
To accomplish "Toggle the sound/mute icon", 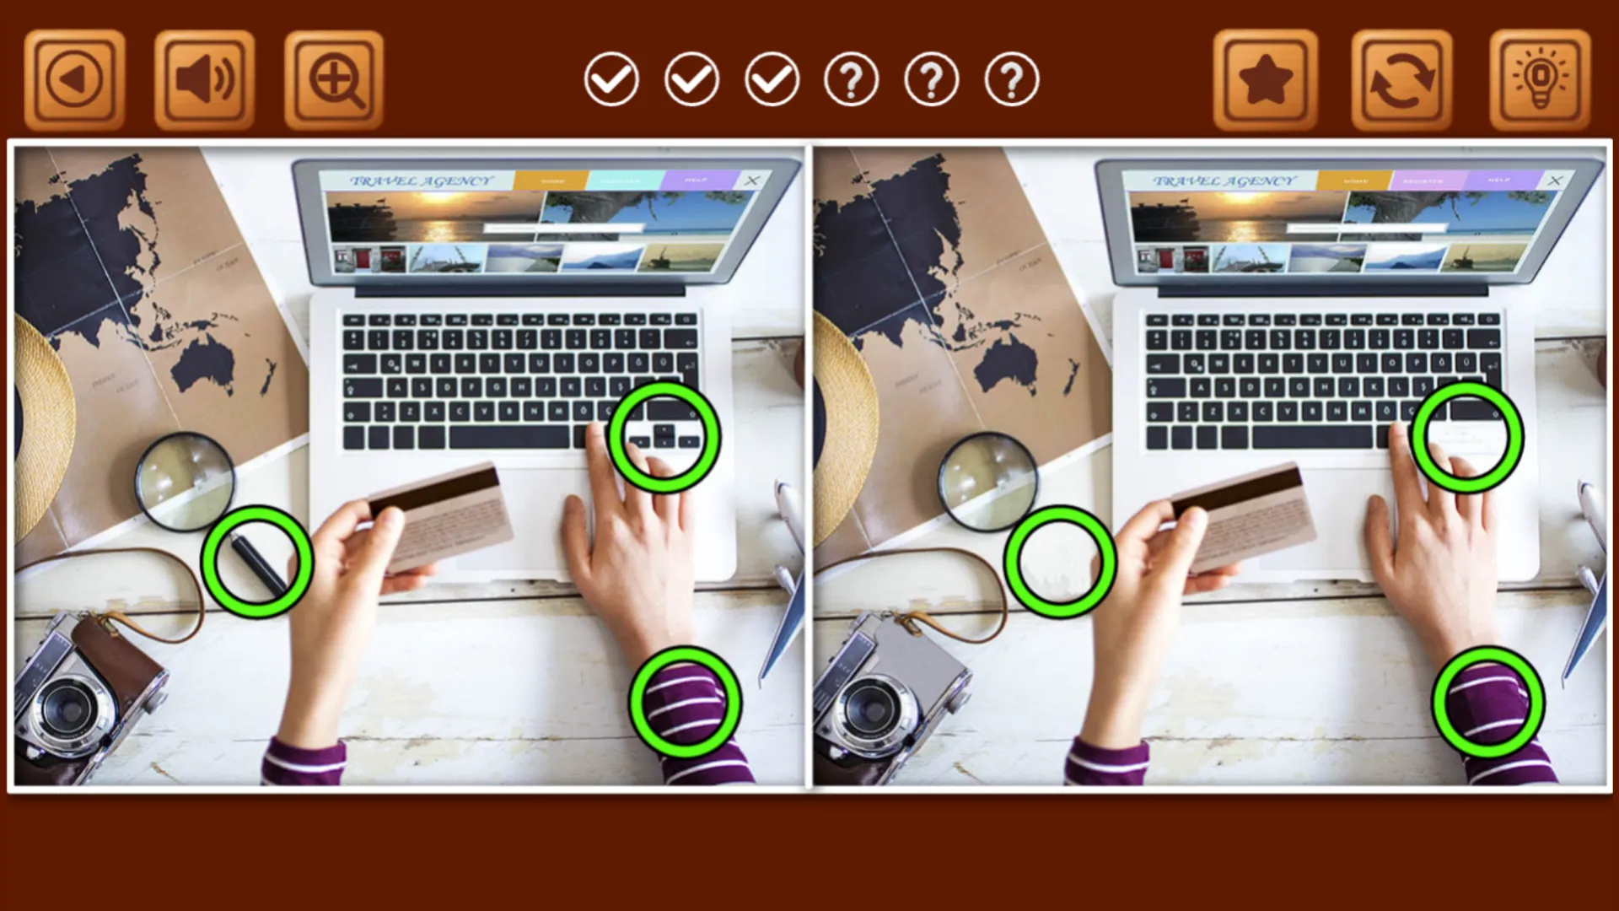I will click(203, 77).
